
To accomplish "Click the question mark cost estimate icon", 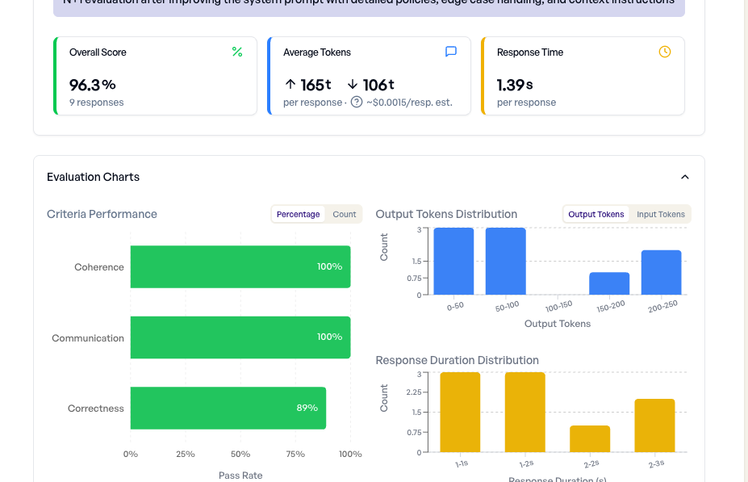I will coord(357,102).
